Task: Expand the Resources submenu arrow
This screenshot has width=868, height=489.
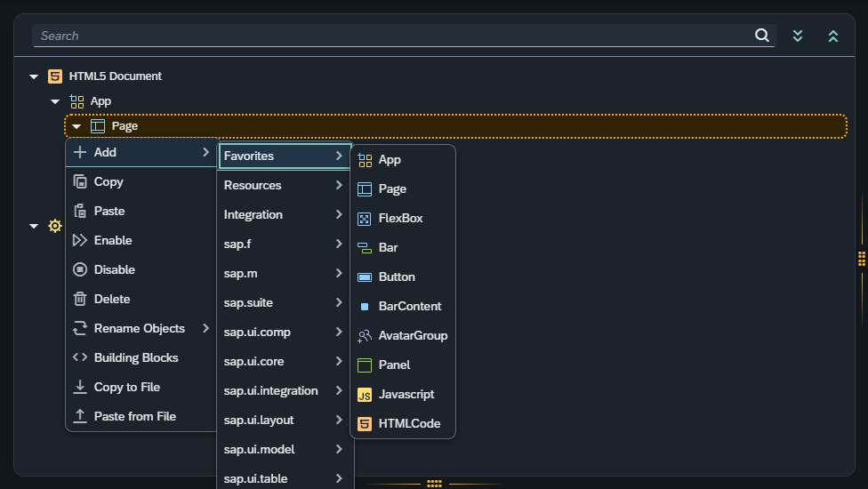Action: tap(339, 185)
